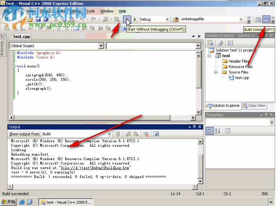Switch to the Class View tab
Screen dimensions: 276x206
(254, 106)
